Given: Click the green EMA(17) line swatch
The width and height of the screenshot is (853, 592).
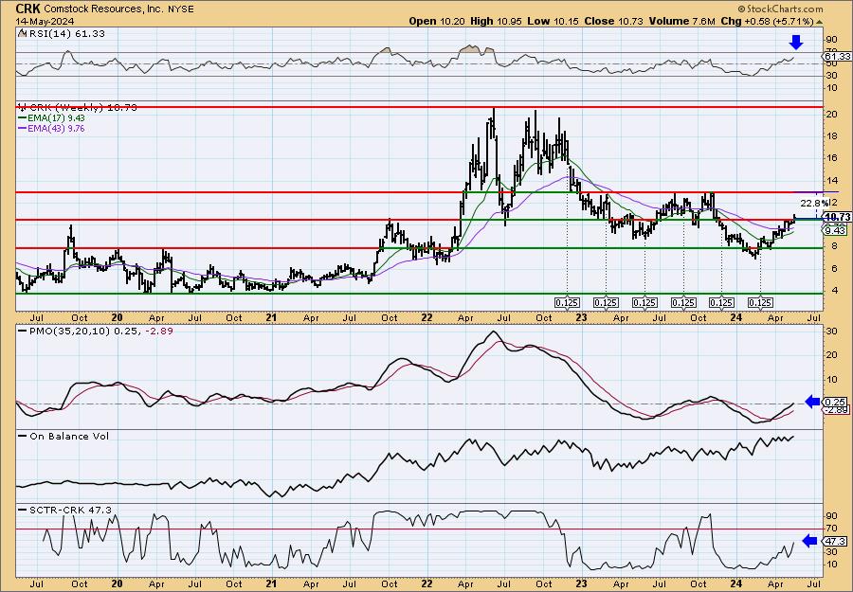Looking at the screenshot, I should tap(22, 118).
